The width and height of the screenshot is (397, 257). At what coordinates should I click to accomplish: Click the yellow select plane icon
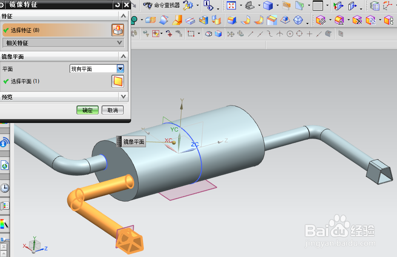pyautogui.click(x=118, y=81)
